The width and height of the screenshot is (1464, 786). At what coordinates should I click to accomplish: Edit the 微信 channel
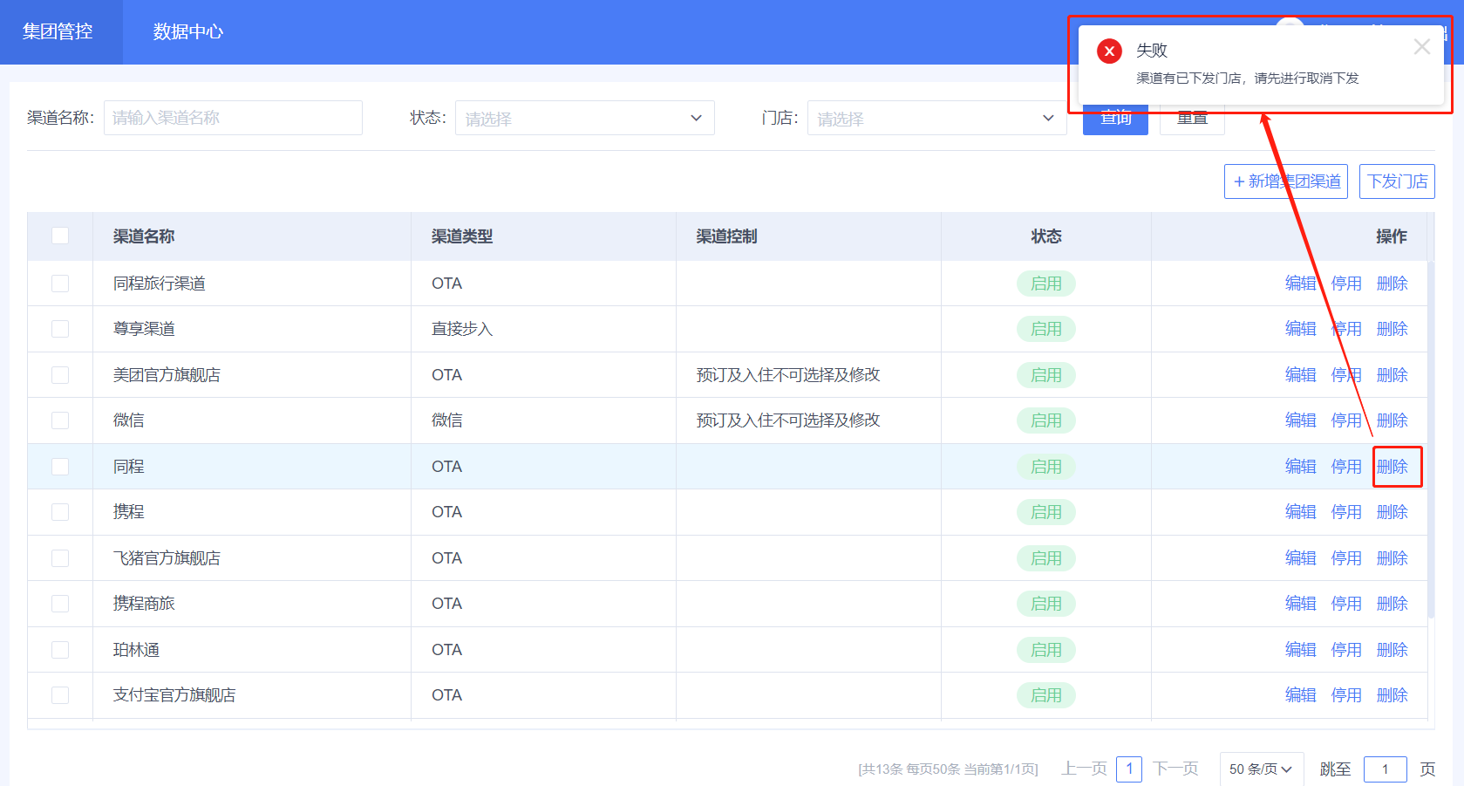pos(1300,420)
